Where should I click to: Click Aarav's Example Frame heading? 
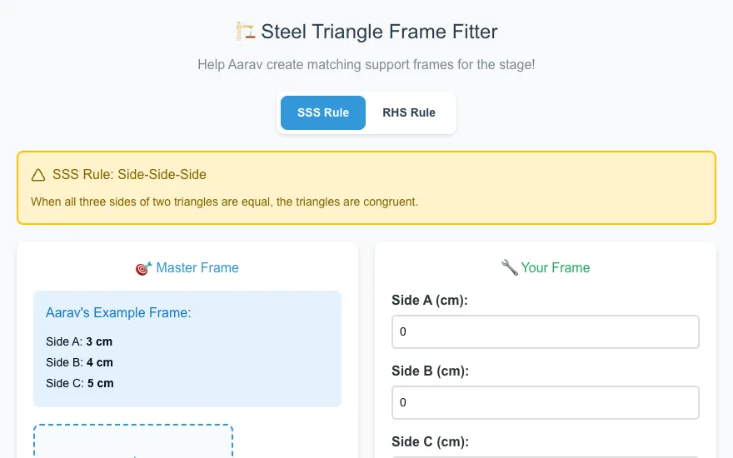[x=118, y=312]
